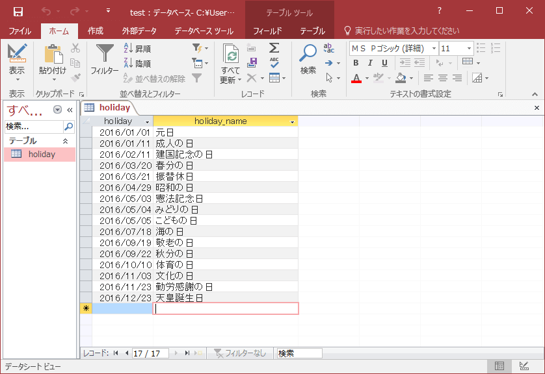Open the 作成 (Create) ribbon tab

(x=95, y=31)
